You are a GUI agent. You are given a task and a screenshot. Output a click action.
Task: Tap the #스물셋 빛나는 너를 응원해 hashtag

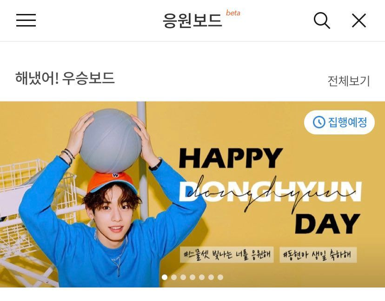click(227, 255)
